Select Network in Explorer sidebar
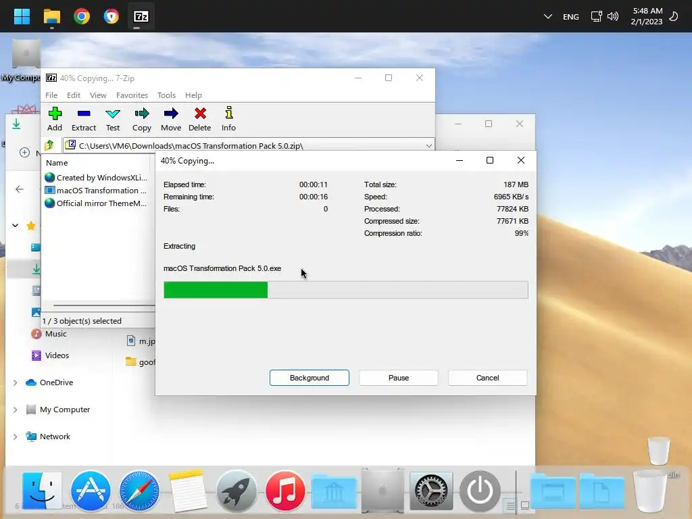The height and width of the screenshot is (519, 692). [48, 437]
